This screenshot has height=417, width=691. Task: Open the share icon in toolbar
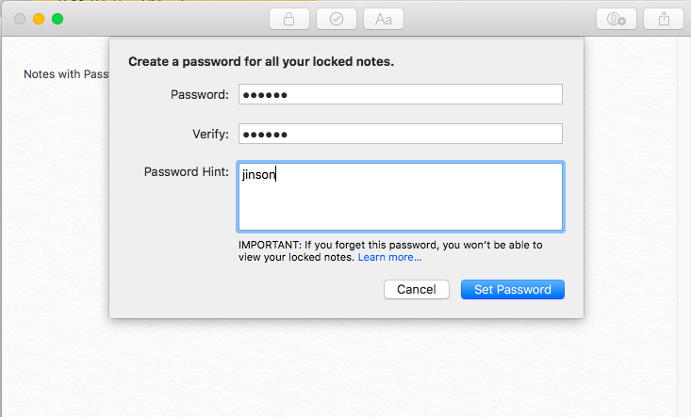pos(664,20)
